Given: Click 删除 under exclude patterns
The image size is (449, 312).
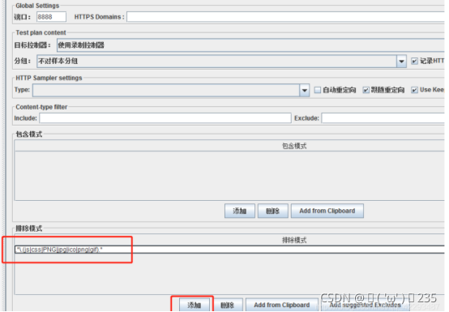Looking at the screenshot, I should [x=228, y=306].
